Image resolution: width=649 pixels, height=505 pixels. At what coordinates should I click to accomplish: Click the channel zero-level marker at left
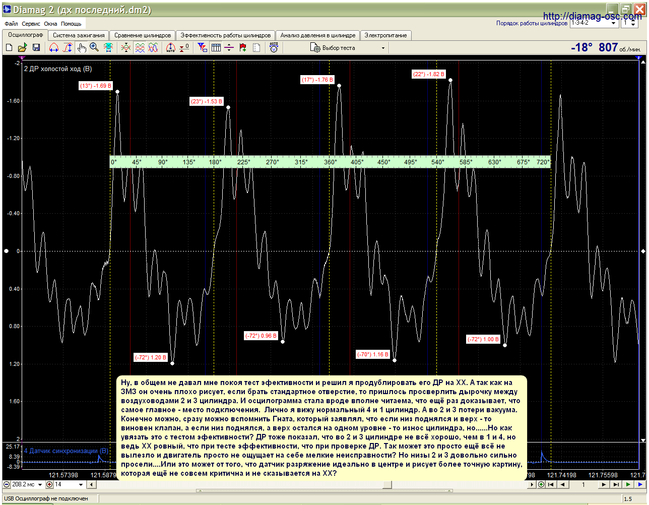pos(6,251)
